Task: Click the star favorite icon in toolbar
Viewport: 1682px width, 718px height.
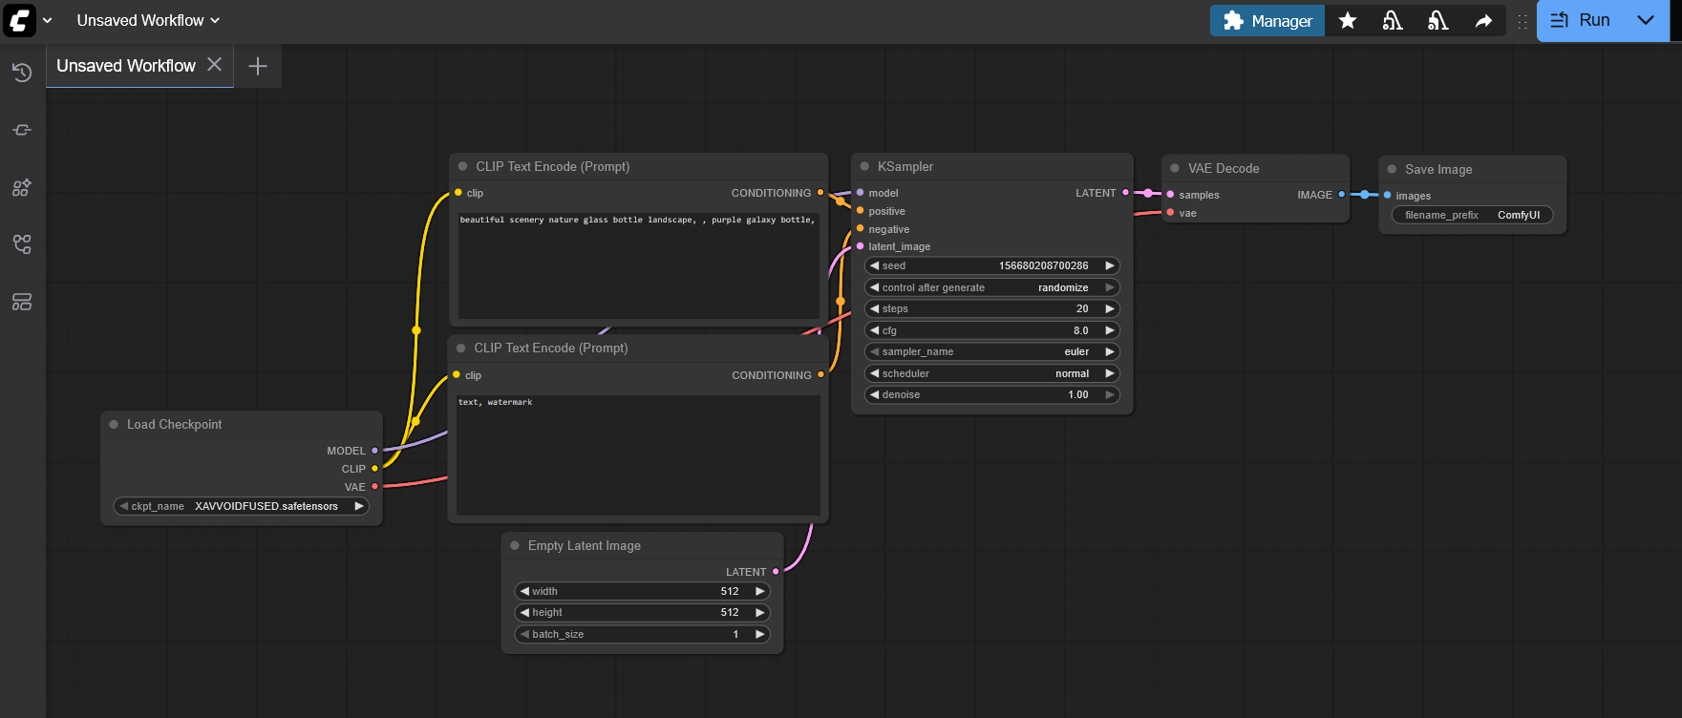Action: pos(1348,21)
